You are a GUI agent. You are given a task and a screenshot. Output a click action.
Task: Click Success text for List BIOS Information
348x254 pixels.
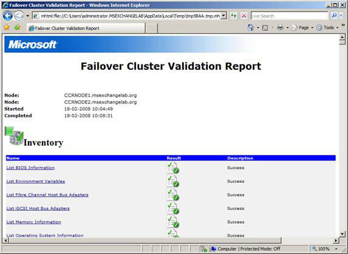[236, 168]
